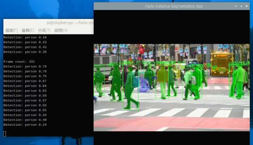Click the terminal title pi@raspberrypi
Image resolution: width=253 pixels, height=145 pixels.
[x=70, y=23]
